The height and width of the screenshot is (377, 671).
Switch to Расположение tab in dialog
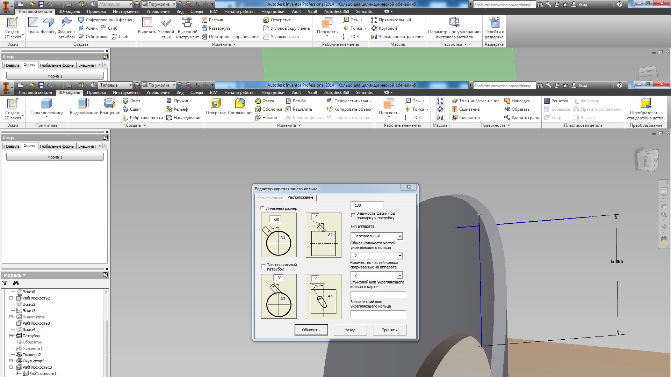(x=300, y=198)
